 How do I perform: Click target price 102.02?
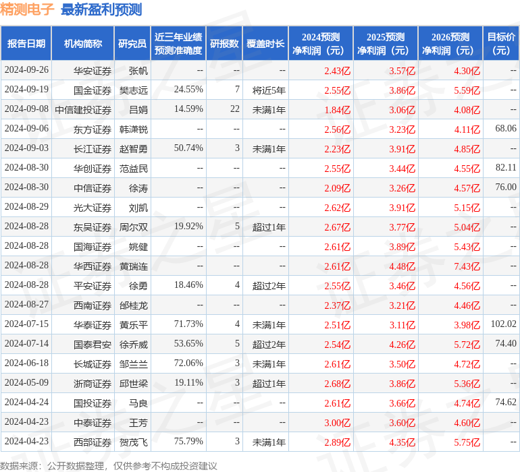pos(503,324)
